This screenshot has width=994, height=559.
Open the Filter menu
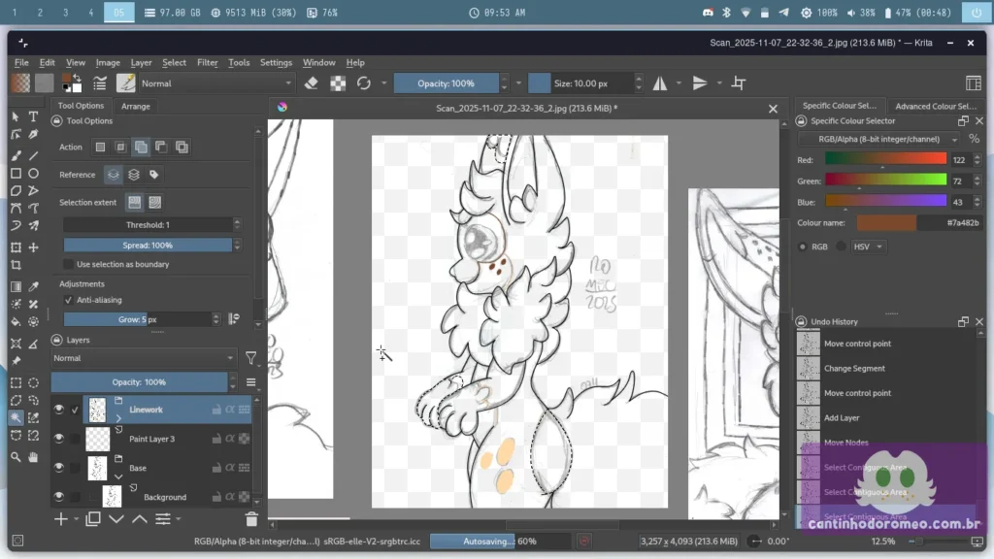pos(207,62)
